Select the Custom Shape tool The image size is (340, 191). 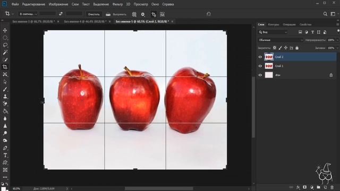coord(5,162)
